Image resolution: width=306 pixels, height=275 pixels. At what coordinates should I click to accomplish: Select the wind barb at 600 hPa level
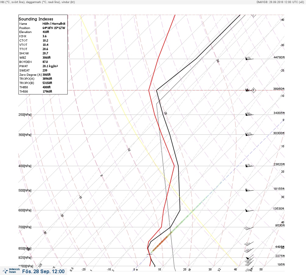coord(249,210)
